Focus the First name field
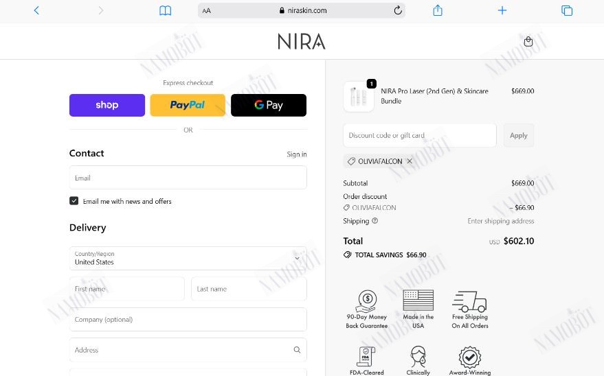 [126, 289]
